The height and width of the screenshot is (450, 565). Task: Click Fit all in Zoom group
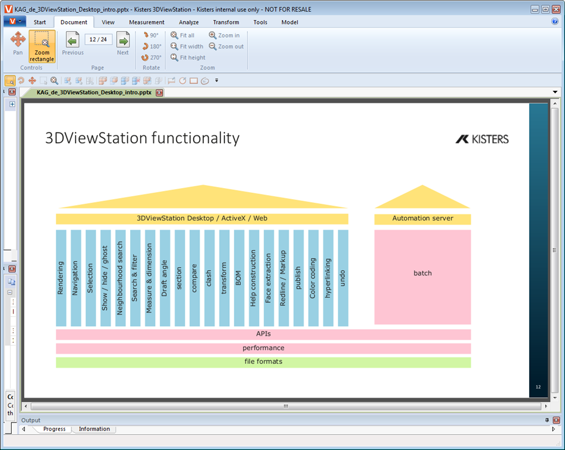182,35
